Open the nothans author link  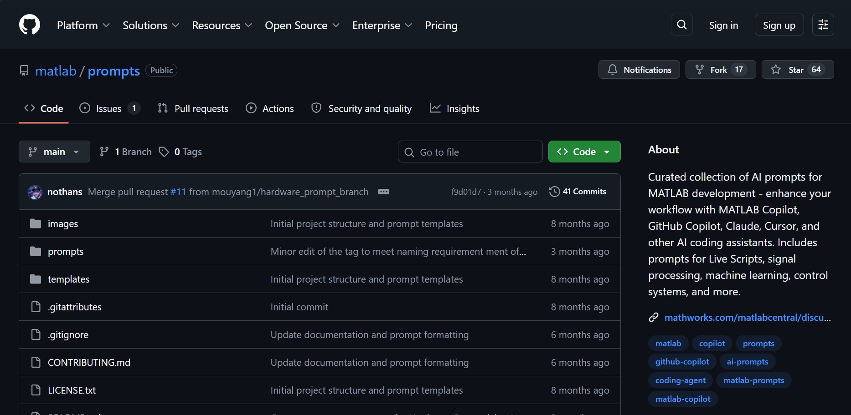tap(65, 192)
